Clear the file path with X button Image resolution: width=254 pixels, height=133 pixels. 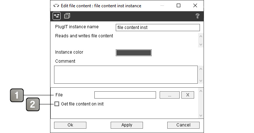pos(188,95)
